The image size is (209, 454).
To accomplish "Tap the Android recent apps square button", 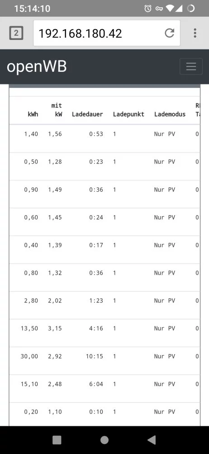I will (x=57, y=440).
